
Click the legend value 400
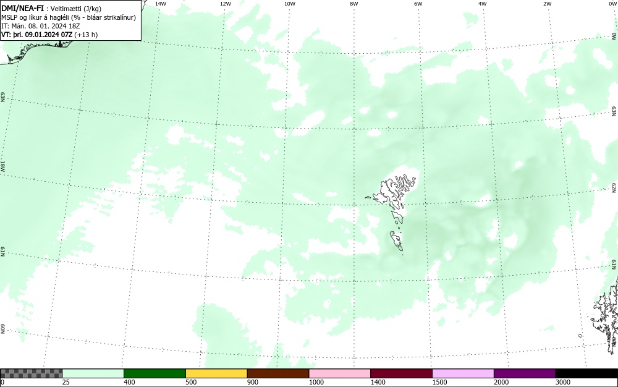(130, 382)
